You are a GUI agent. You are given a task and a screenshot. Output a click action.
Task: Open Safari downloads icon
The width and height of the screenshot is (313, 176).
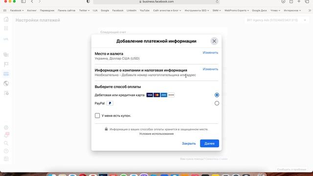click(x=283, y=1)
